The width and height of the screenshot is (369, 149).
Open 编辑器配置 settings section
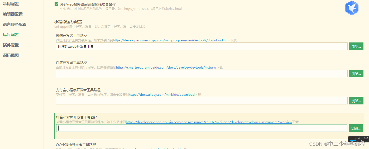(13, 14)
